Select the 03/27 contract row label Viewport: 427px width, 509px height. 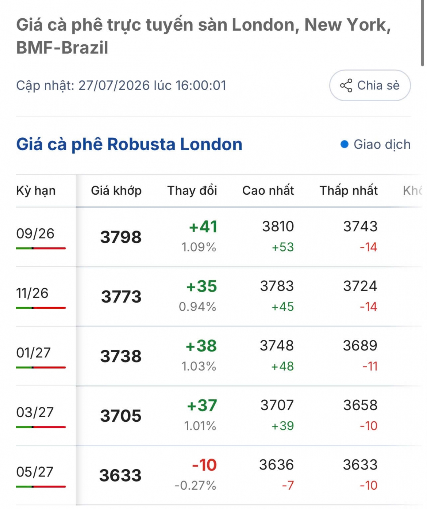point(35,412)
